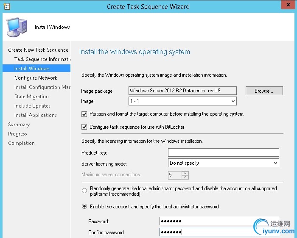Go to Task Sequence Information step
The image size is (297, 238).
pos(42,59)
